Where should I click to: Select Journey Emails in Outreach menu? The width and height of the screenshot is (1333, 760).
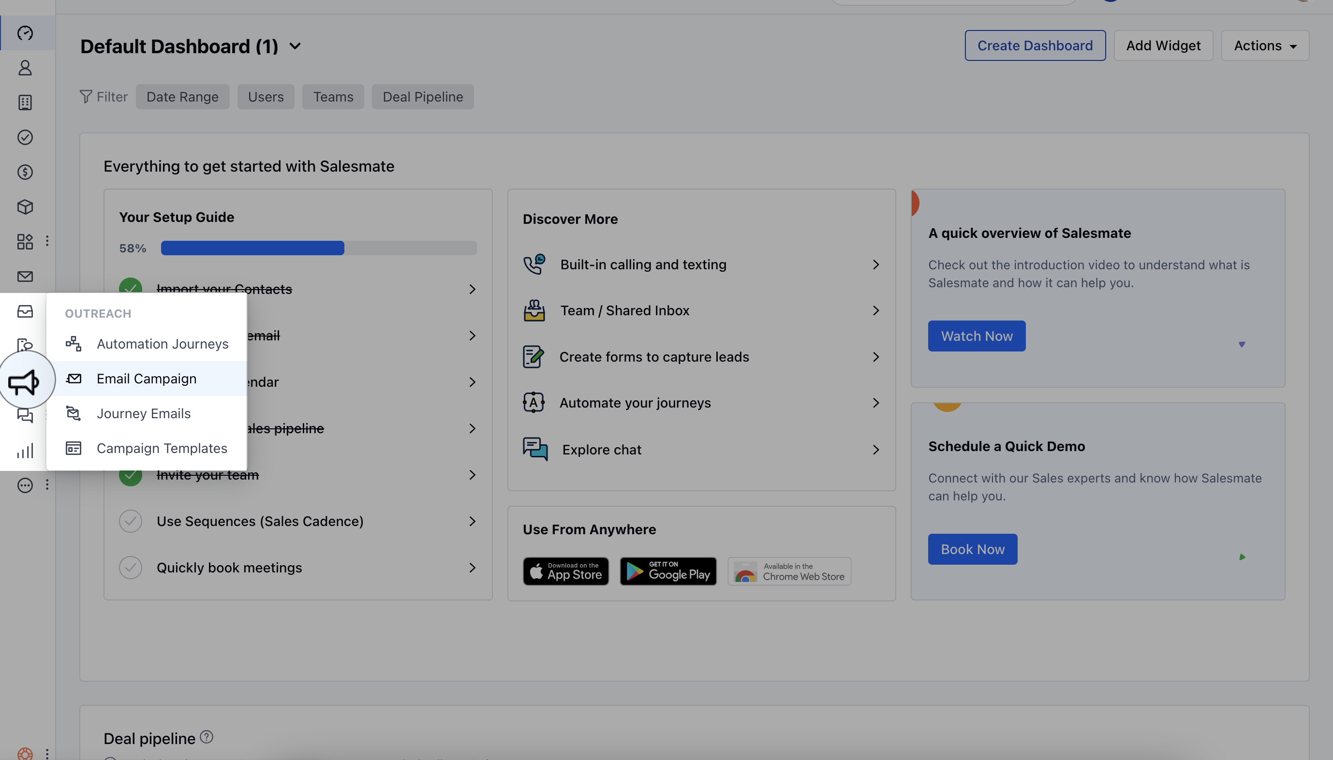(147, 413)
